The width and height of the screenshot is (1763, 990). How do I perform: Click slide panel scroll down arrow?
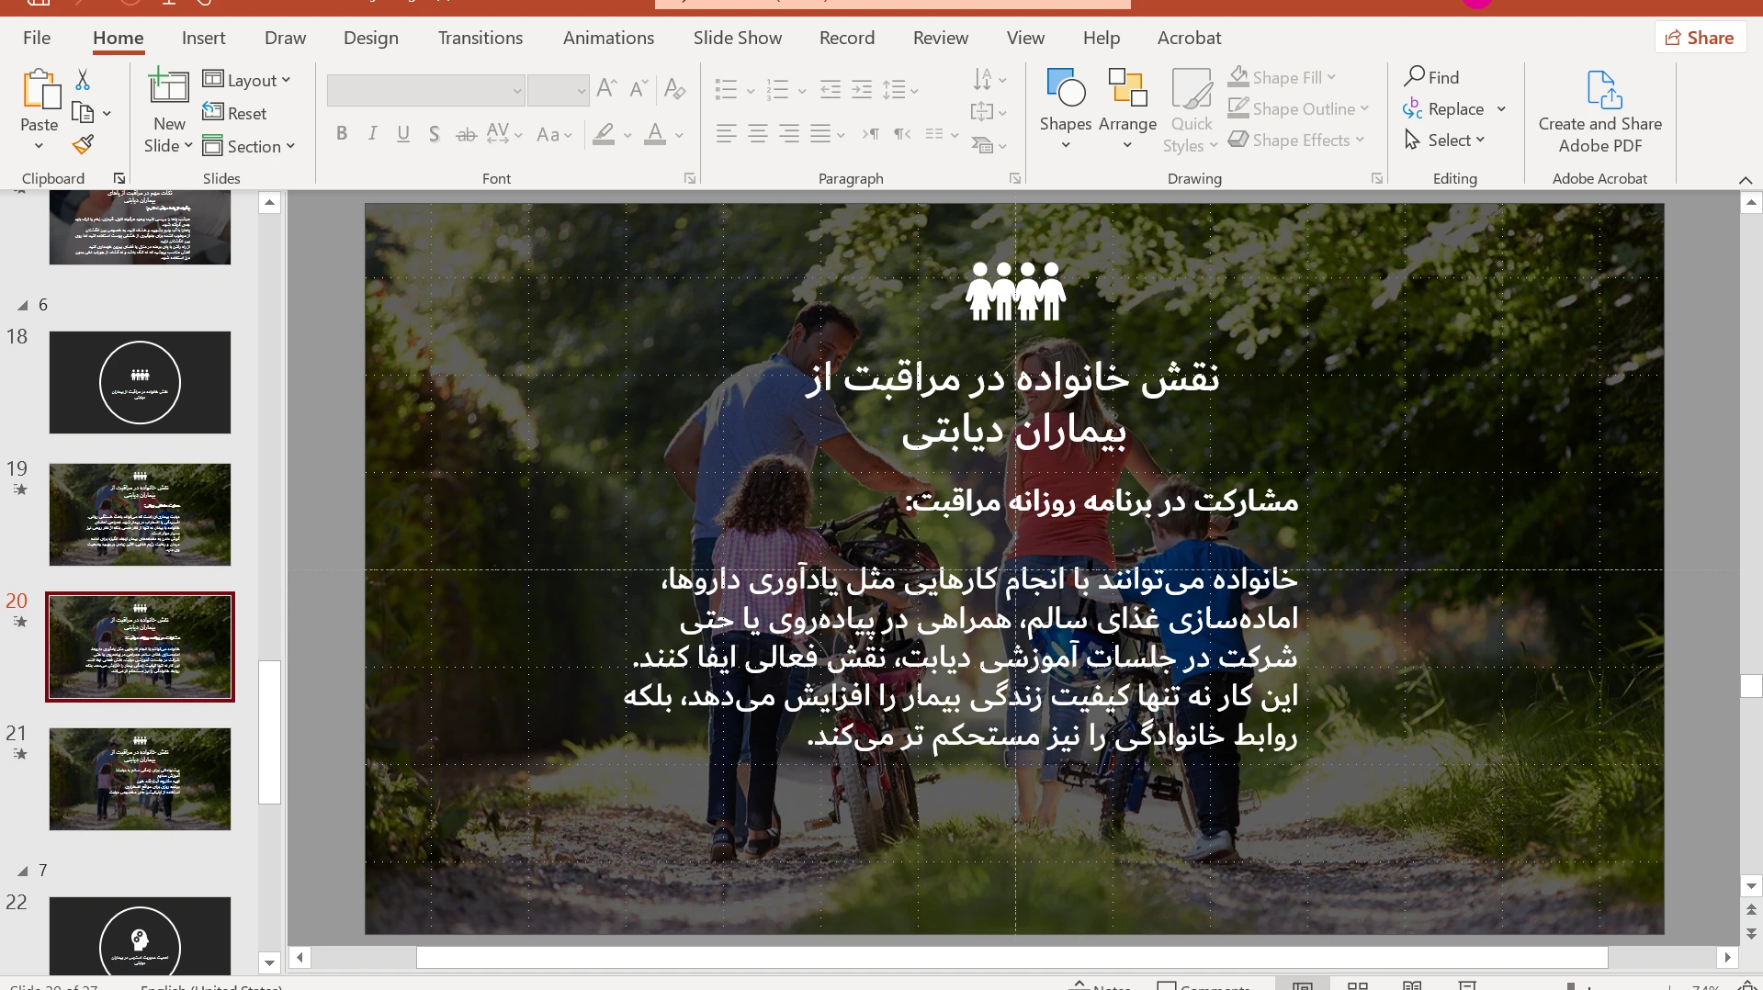coord(269,963)
